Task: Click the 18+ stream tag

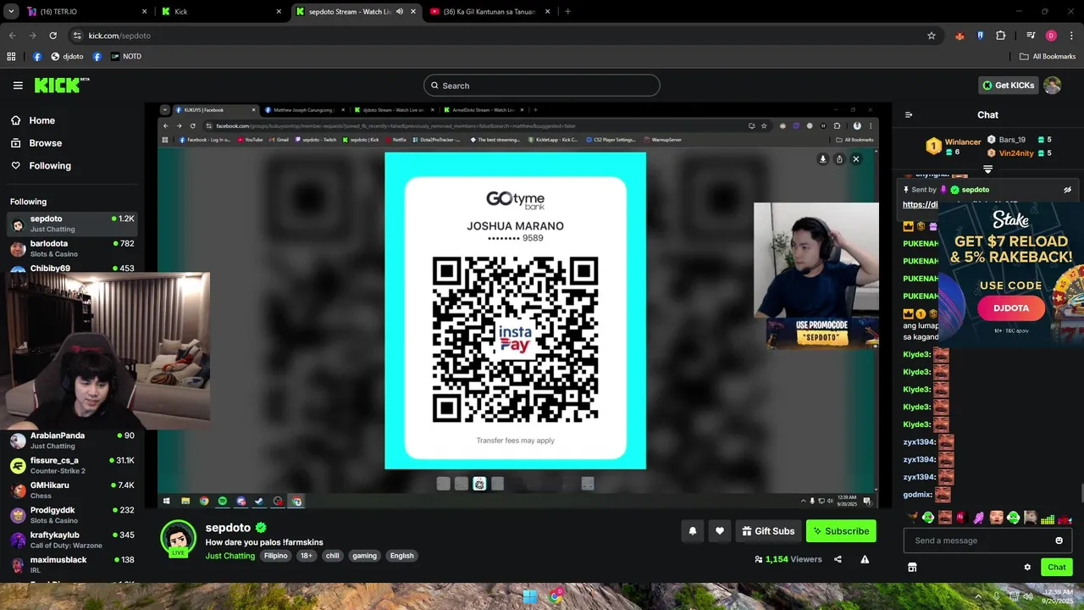Action: (307, 556)
